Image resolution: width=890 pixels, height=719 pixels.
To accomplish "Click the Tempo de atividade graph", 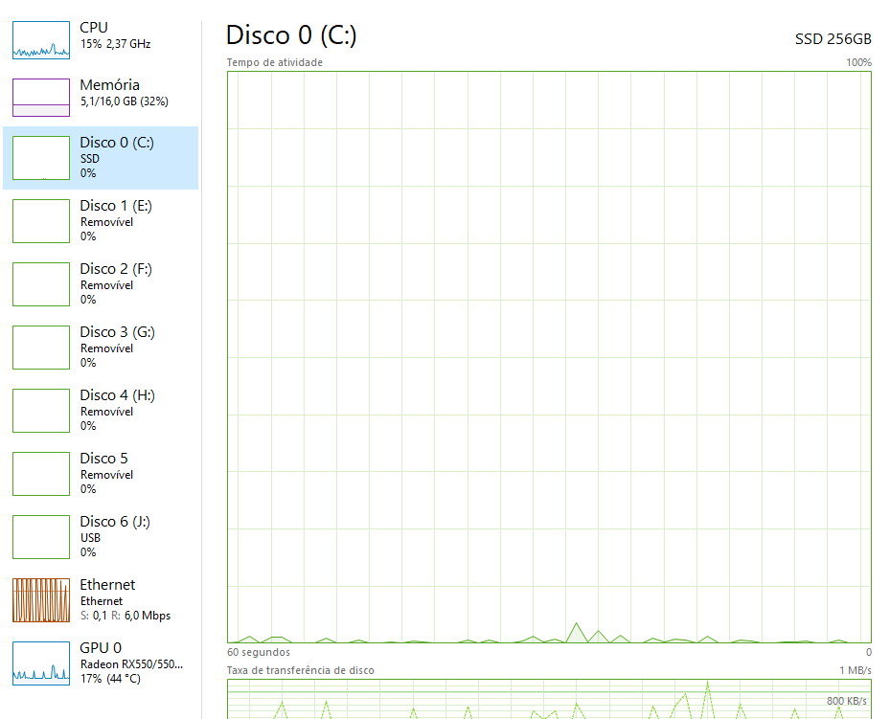I will pyautogui.click(x=549, y=357).
